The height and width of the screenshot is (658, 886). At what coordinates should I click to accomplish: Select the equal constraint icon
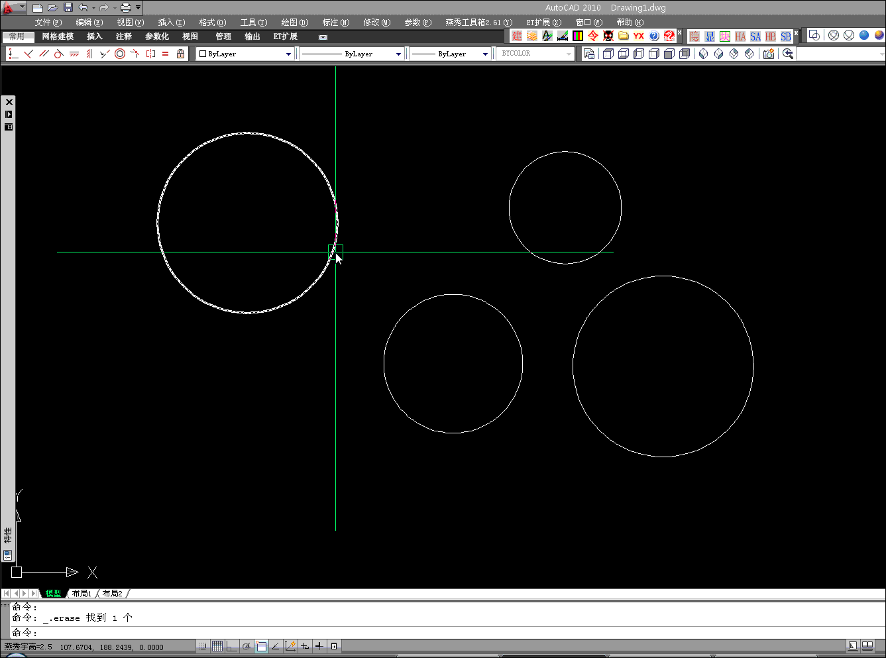click(x=166, y=54)
